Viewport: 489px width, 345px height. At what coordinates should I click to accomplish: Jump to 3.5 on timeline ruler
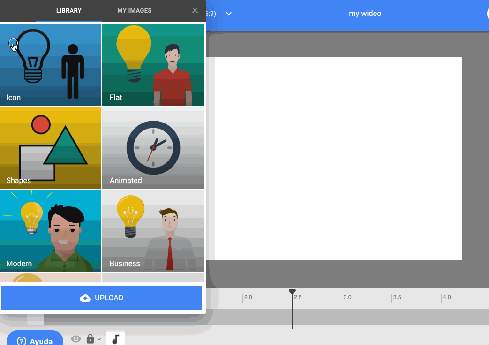coord(397,297)
